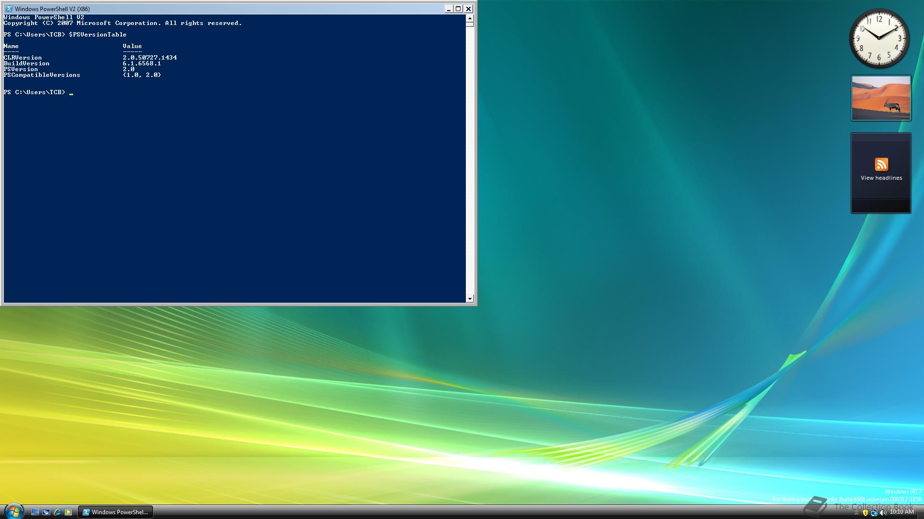Launch Internet Explorer from quick launch
This screenshot has height=519, width=924.
click(x=57, y=512)
